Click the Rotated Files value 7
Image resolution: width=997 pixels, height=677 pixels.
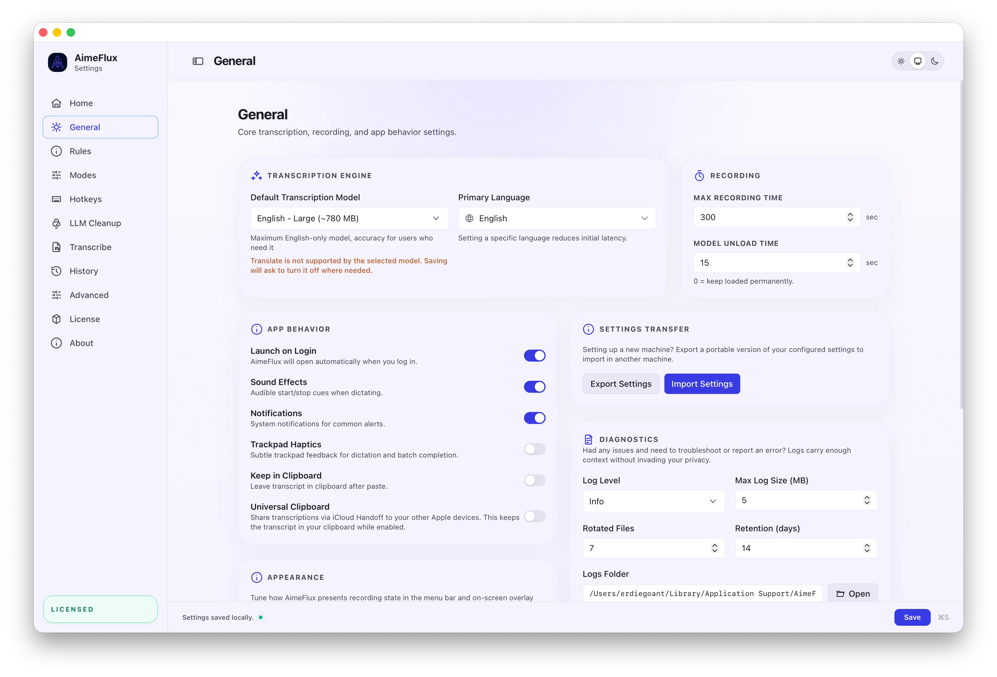point(591,548)
